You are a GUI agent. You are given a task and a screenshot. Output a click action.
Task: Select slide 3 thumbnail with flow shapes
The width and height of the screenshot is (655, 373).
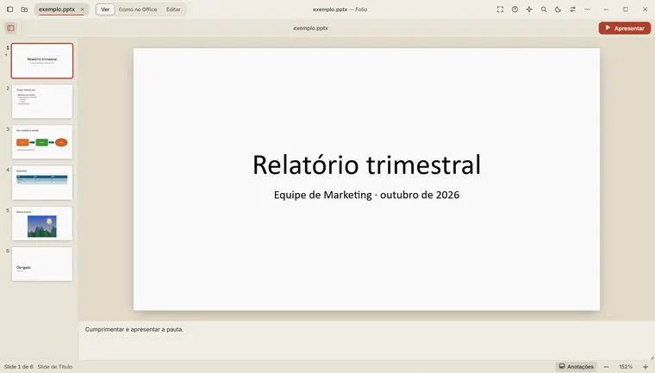[x=42, y=142]
